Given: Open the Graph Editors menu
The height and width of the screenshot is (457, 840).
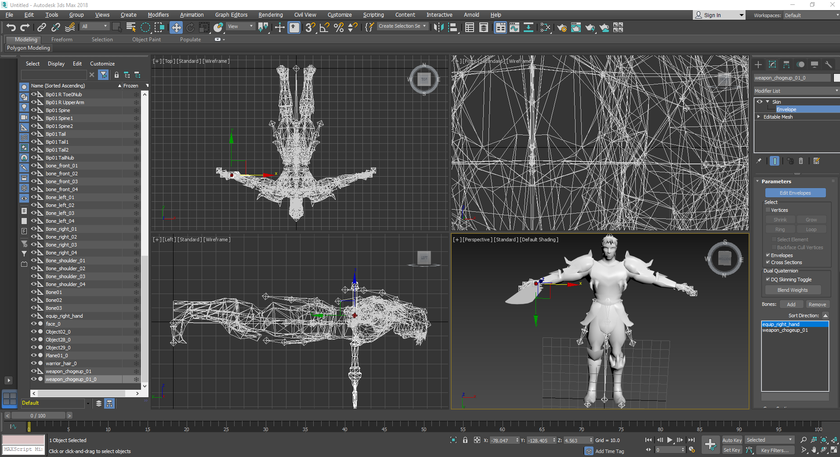Looking at the screenshot, I should pos(231,15).
